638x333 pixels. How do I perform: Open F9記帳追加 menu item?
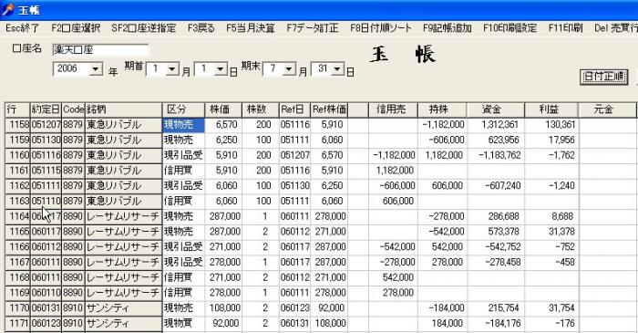tap(448, 28)
